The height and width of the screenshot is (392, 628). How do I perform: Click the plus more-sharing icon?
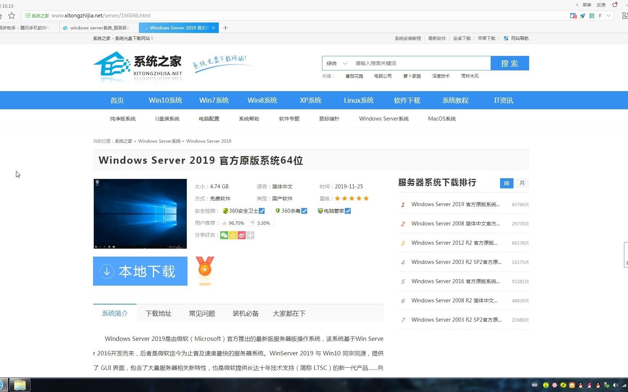coord(250,235)
